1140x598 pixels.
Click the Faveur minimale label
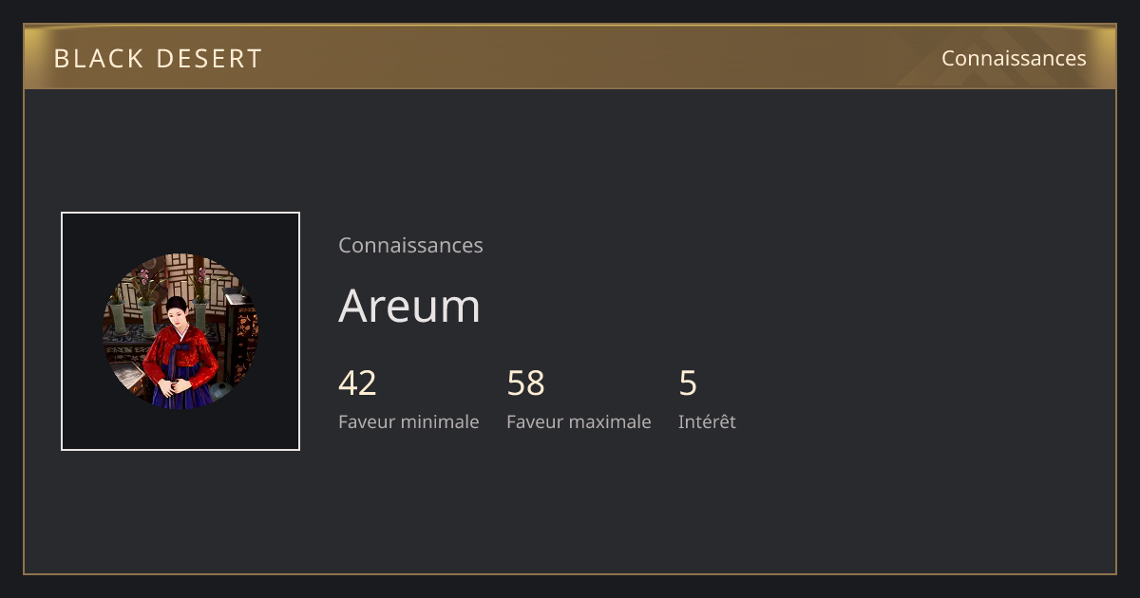tap(408, 421)
